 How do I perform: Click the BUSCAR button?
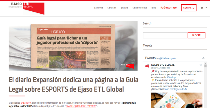(196, 35)
